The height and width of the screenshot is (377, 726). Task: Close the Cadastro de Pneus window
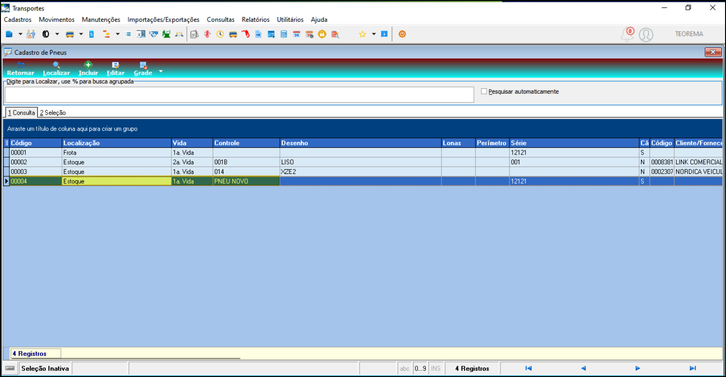[713, 52]
